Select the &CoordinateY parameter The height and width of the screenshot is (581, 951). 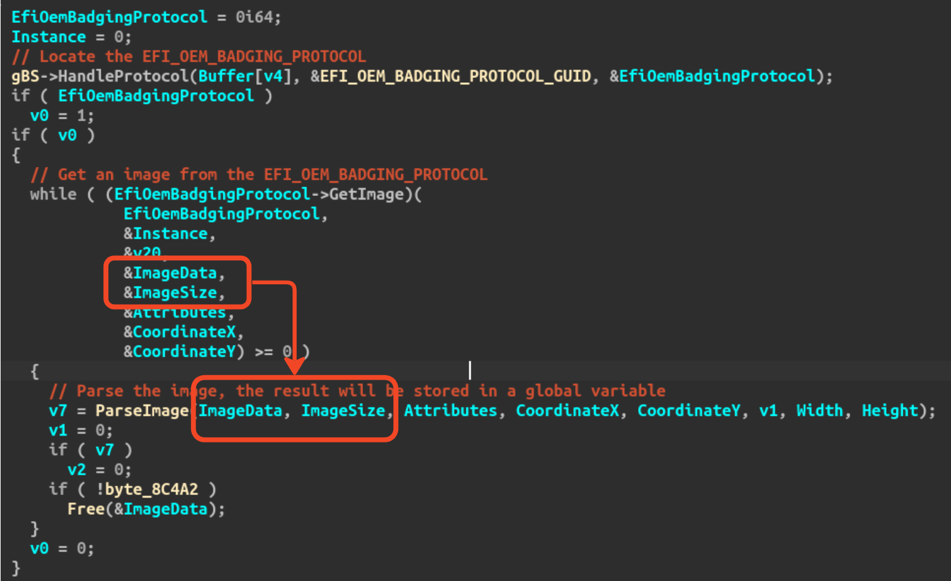coord(179,351)
